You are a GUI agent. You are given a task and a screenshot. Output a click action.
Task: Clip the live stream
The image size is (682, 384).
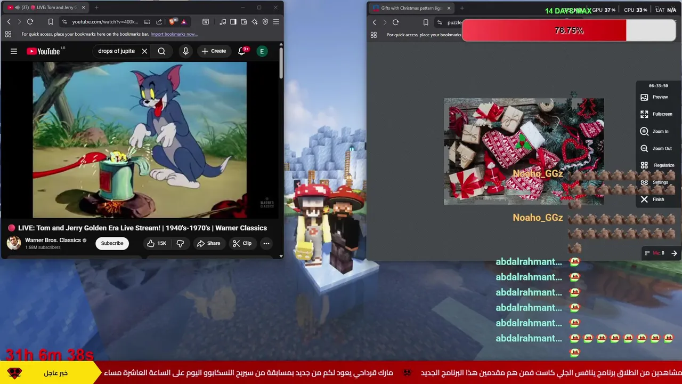tap(242, 243)
